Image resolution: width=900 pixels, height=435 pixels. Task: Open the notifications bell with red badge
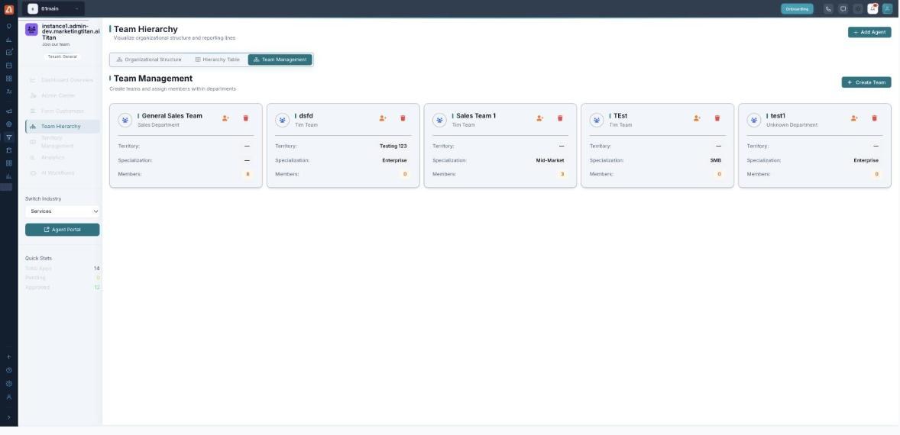coord(872,8)
